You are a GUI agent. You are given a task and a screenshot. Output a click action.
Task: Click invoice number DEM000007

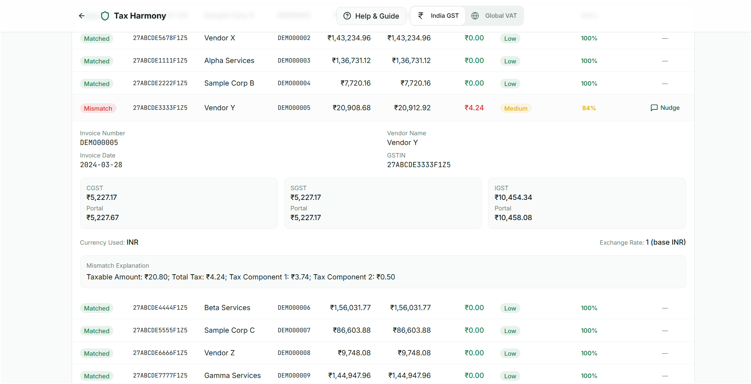[x=294, y=330]
